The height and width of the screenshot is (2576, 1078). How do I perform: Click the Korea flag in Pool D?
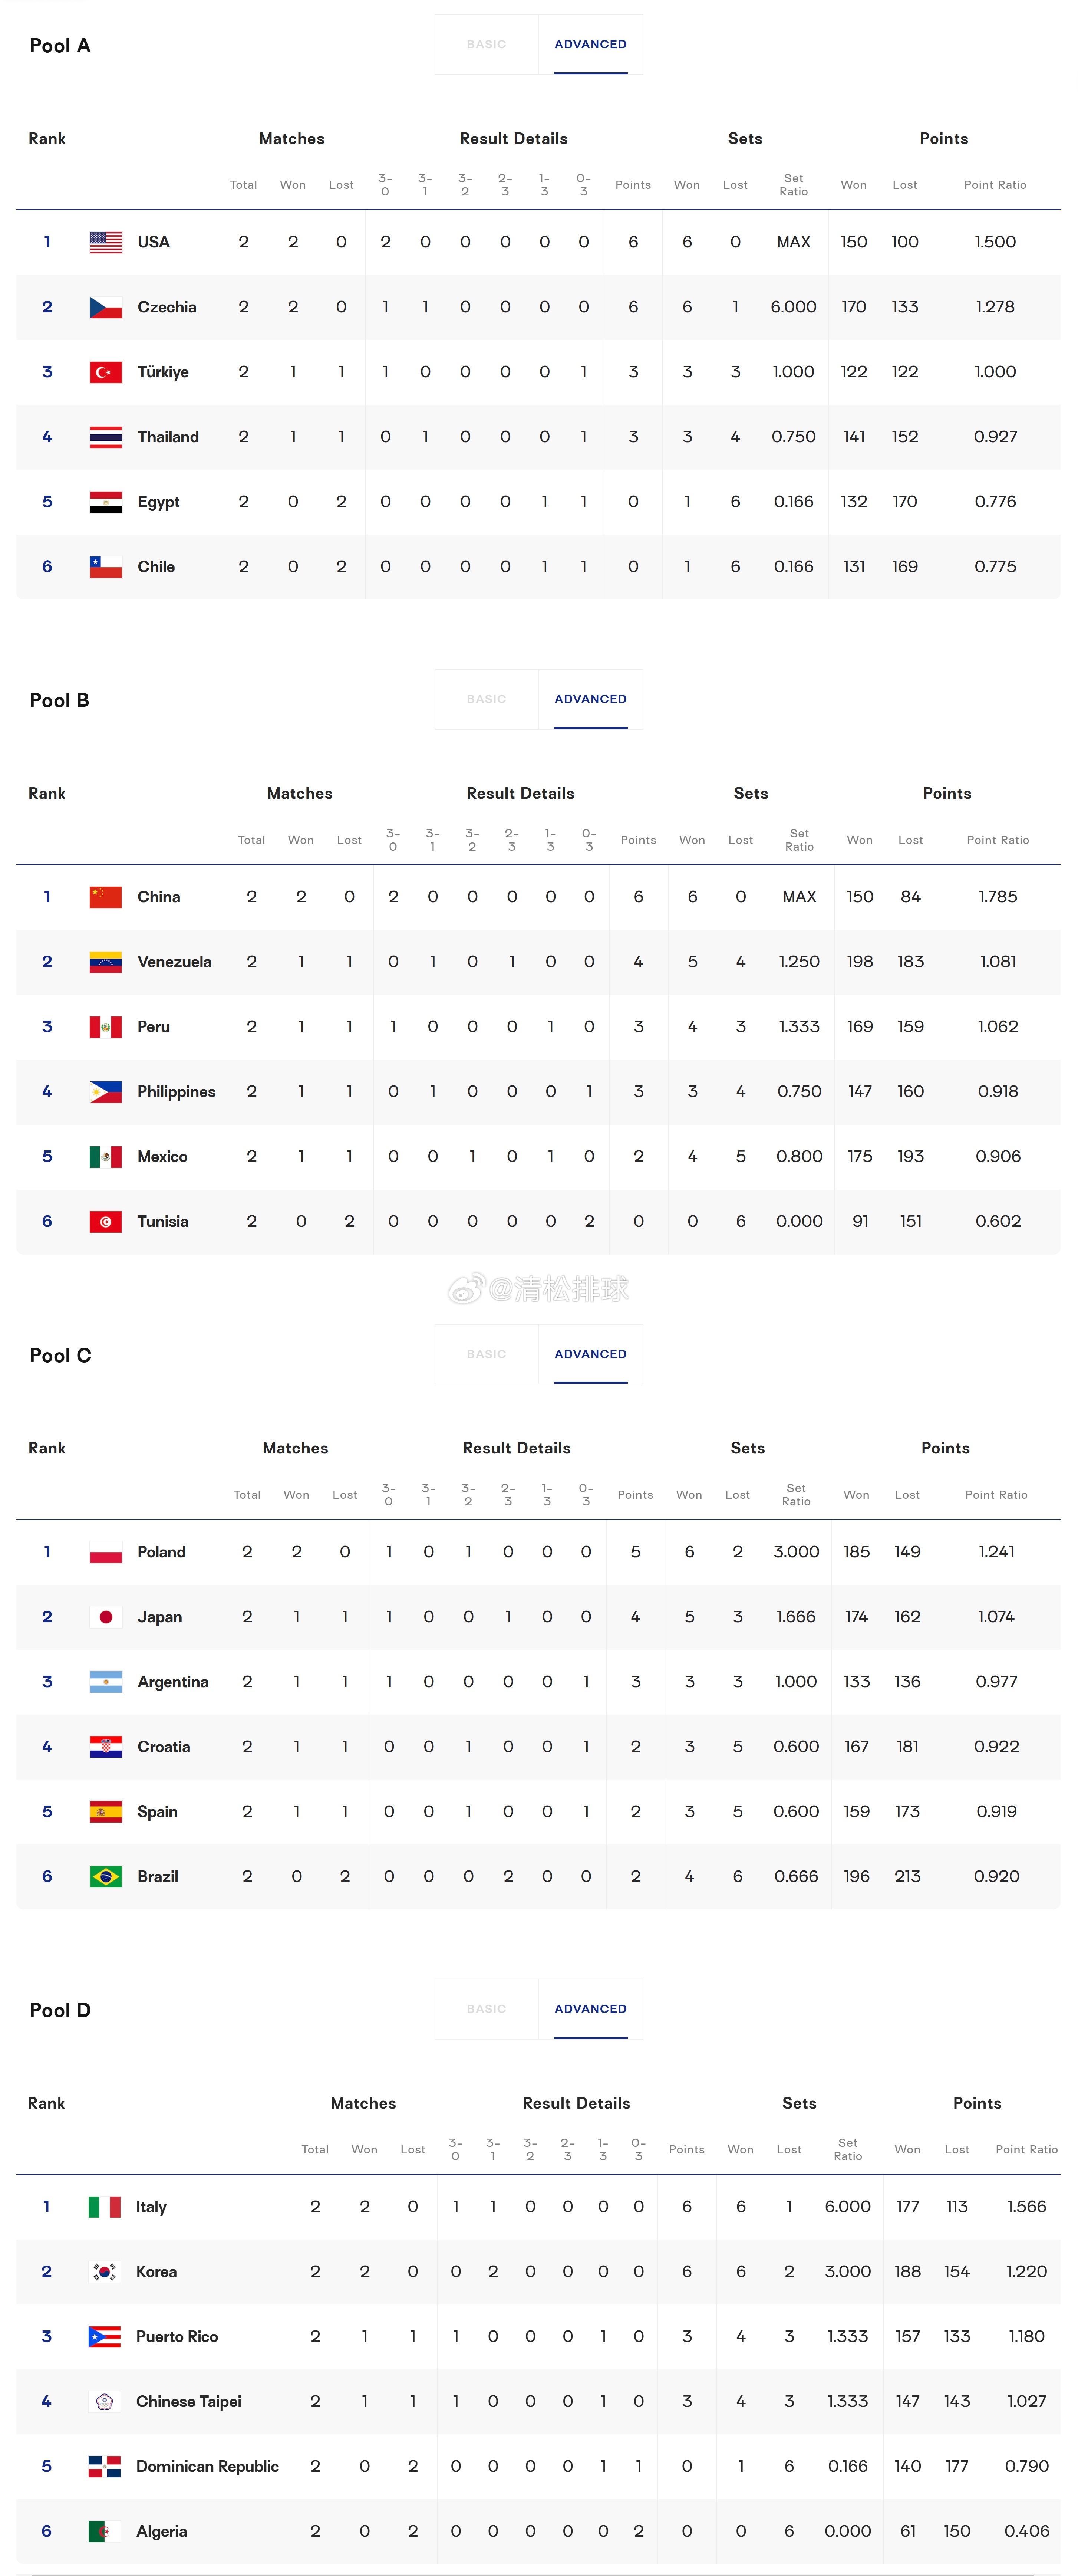pyautogui.click(x=105, y=2272)
